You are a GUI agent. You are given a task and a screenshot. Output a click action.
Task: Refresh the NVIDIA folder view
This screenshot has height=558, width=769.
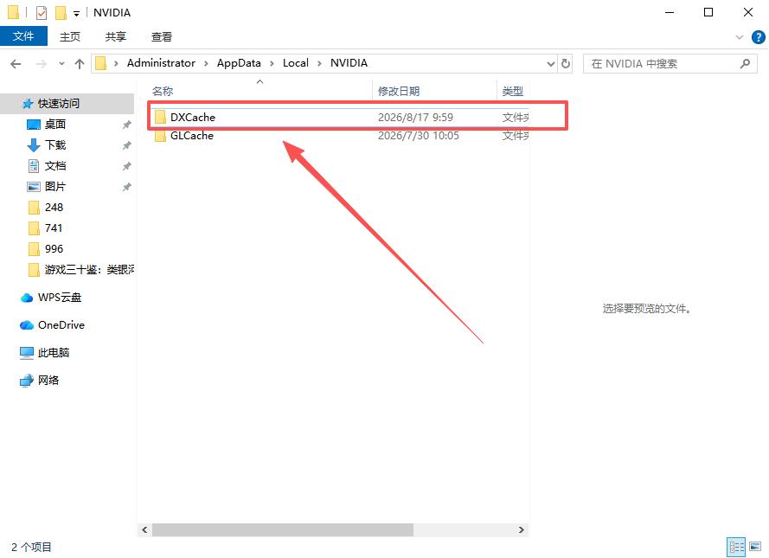pos(566,64)
